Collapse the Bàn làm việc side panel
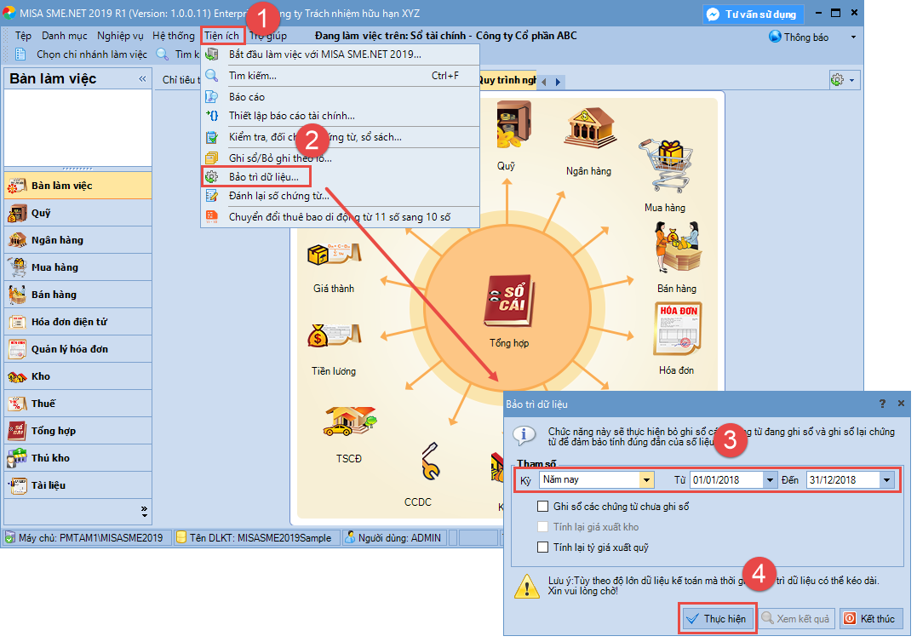Screen dimensions: 917x642 pos(142,79)
